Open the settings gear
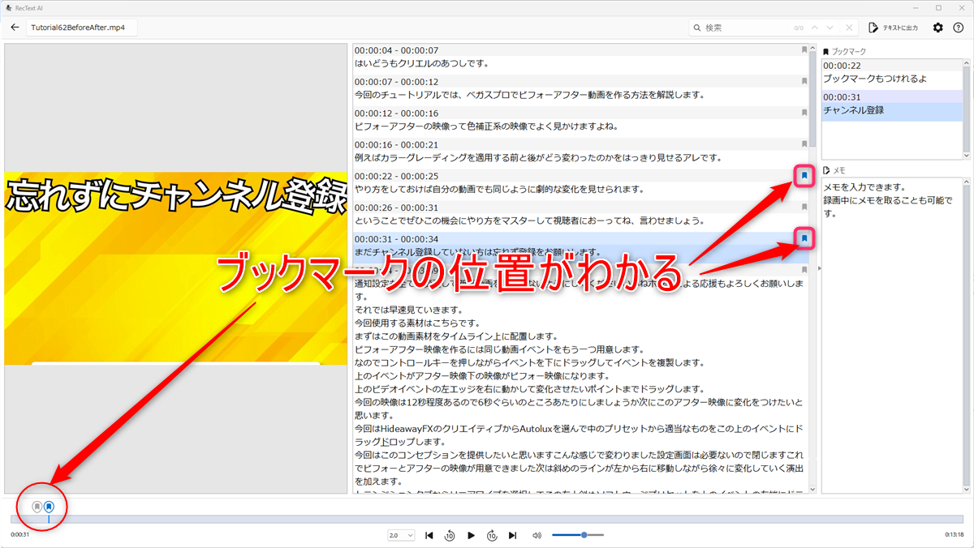The image size is (974, 548). [x=938, y=28]
